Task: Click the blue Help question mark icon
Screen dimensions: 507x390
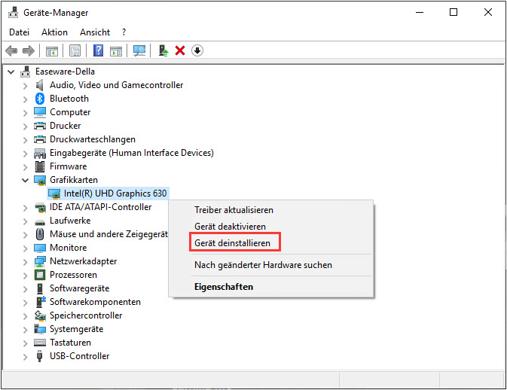Action: point(98,50)
